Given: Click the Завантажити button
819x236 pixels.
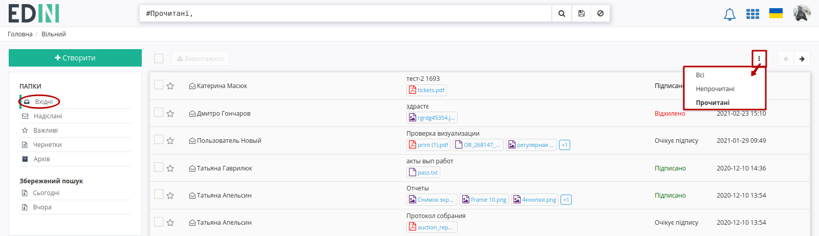Looking at the screenshot, I should coord(200,58).
